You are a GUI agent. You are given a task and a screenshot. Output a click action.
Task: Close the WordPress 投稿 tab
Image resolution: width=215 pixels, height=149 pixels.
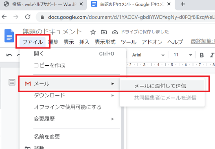point(81,4)
